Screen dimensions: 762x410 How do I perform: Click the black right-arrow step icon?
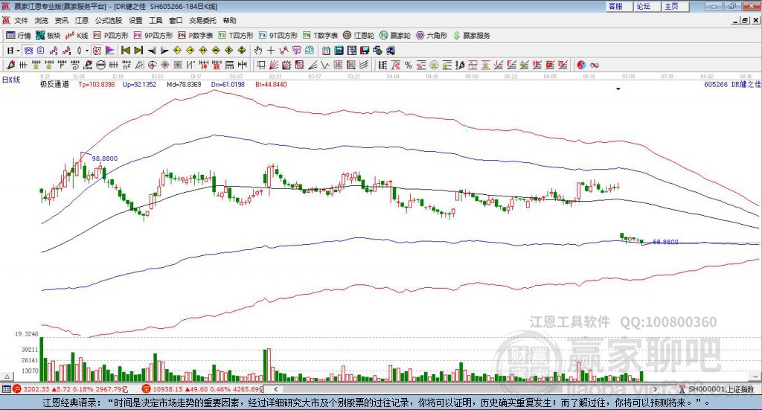[x=164, y=51]
